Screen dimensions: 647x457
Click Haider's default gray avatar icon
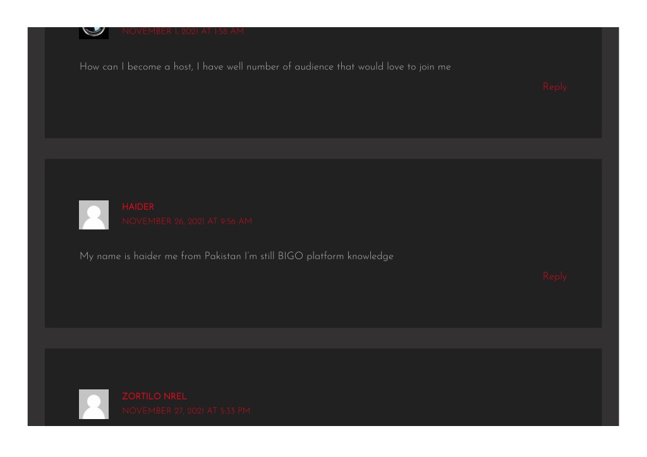click(94, 215)
